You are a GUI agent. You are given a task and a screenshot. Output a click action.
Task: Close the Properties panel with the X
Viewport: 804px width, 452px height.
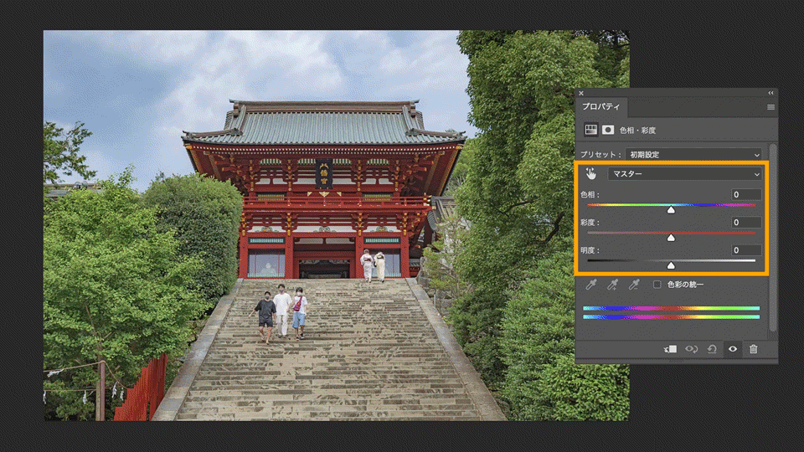click(x=581, y=93)
